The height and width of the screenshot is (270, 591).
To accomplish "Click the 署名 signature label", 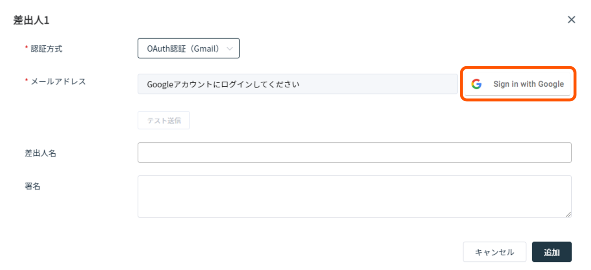I will [x=32, y=186].
